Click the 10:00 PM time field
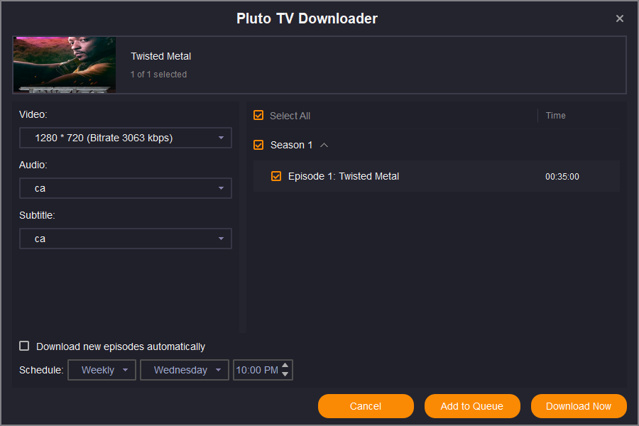The width and height of the screenshot is (639, 426). (x=256, y=370)
